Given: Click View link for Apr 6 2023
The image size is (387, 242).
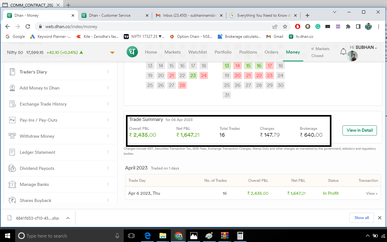Looking at the screenshot, I should pyautogui.click(x=372, y=193).
